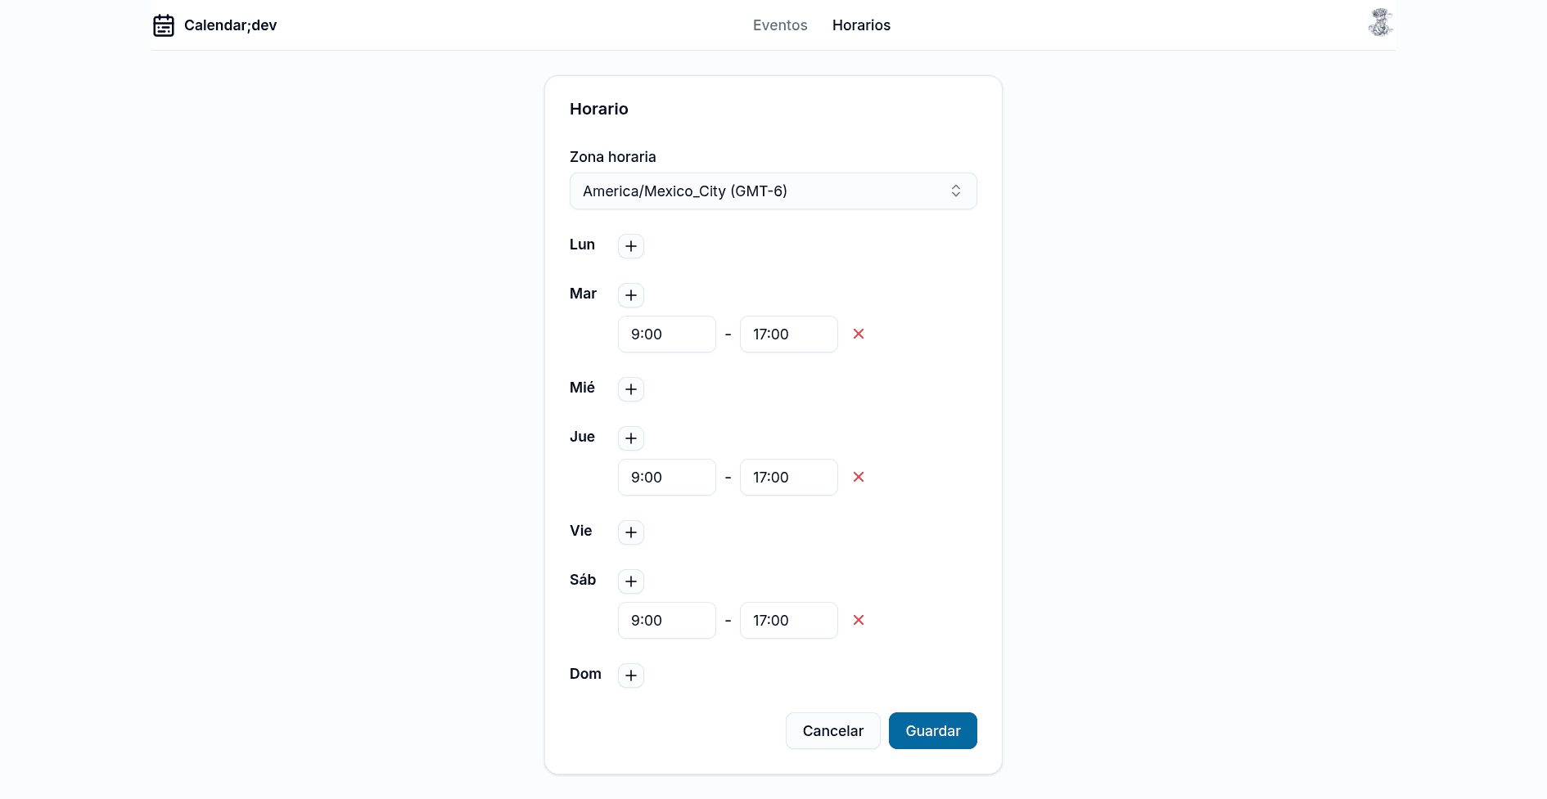Image resolution: width=1547 pixels, height=799 pixels.
Task: Save the schedule with Guardar
Action: [x=932, y=730]
